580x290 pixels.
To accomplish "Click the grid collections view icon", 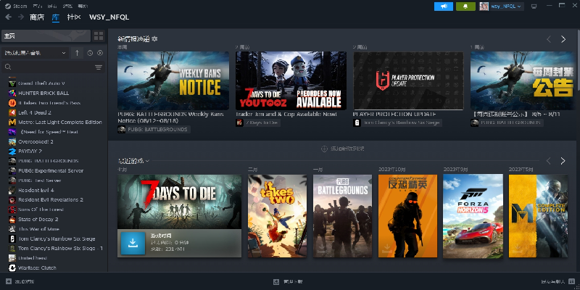I will pyautogui.click(x=99, y=36).
